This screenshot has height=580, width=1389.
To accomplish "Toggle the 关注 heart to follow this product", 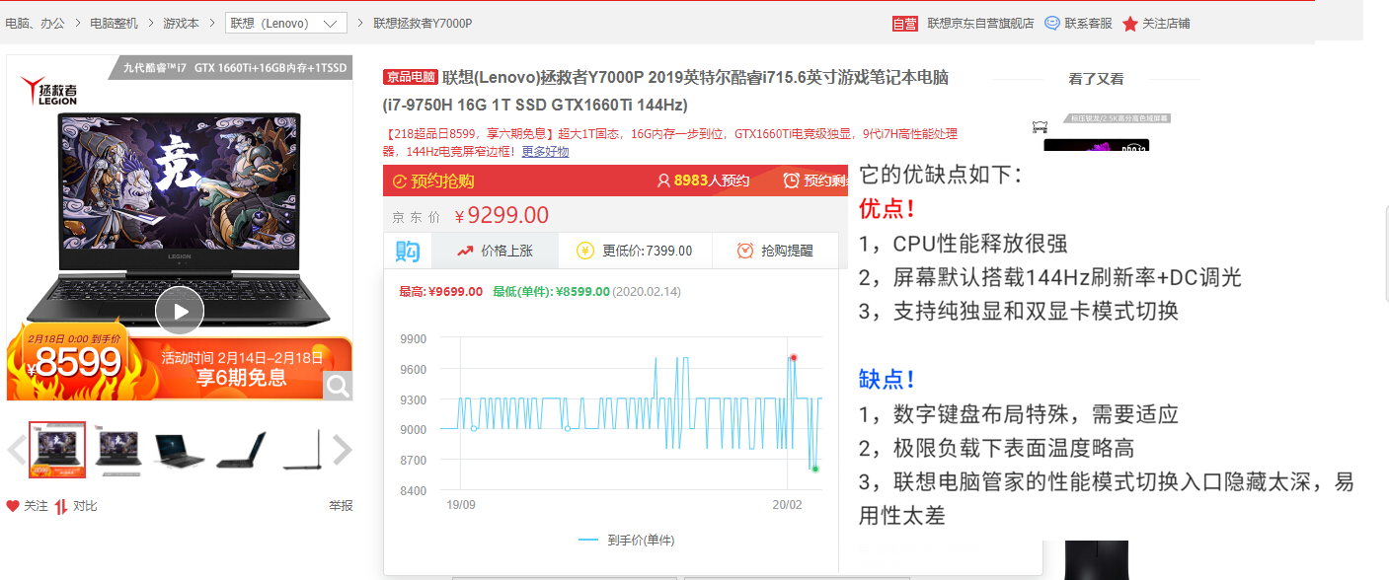I will 12,503.
